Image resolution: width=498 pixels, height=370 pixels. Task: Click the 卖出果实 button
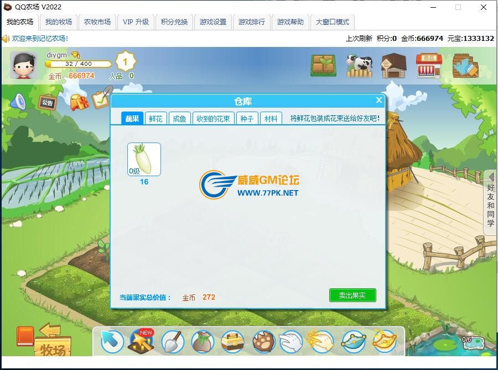coord(352,295)
